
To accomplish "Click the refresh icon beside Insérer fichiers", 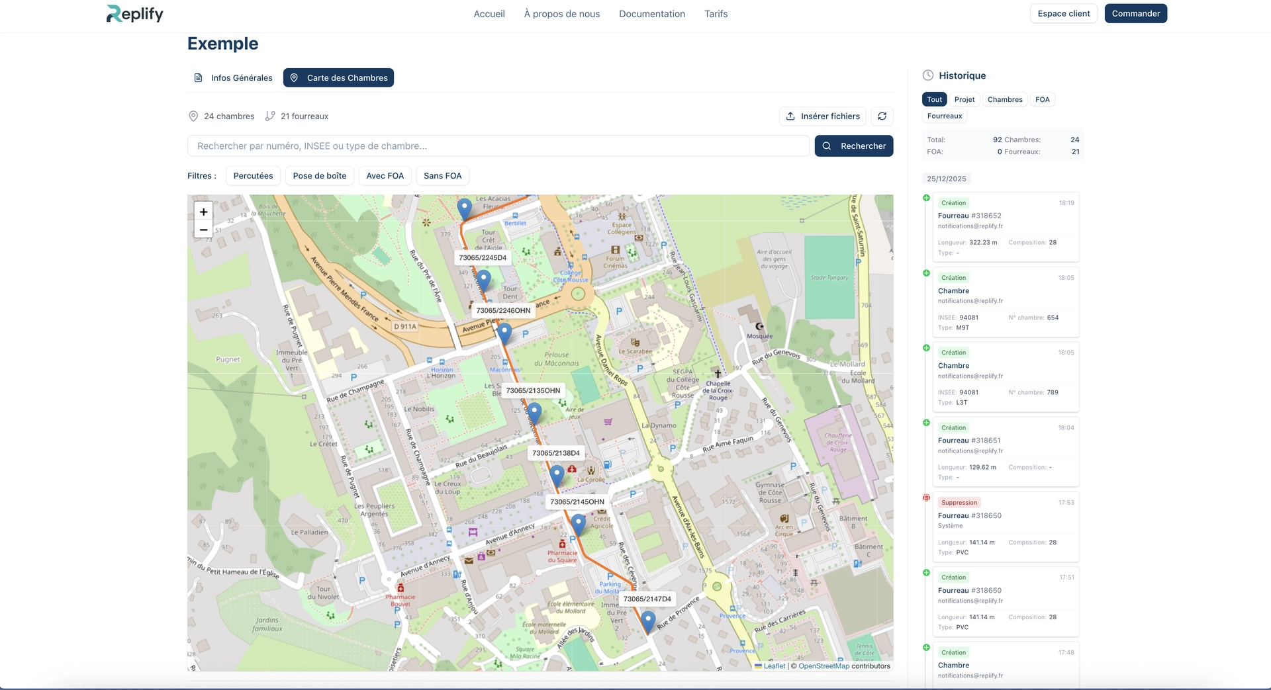I will 882,116.
